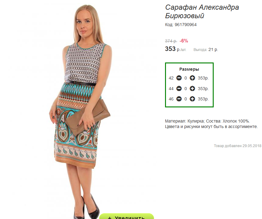Click the current price 353 р./шт.
The width and height of the screenshot is (262, 219).
tap(175, 49)
